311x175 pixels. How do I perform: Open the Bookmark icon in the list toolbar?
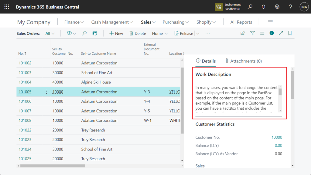[290, 33]
